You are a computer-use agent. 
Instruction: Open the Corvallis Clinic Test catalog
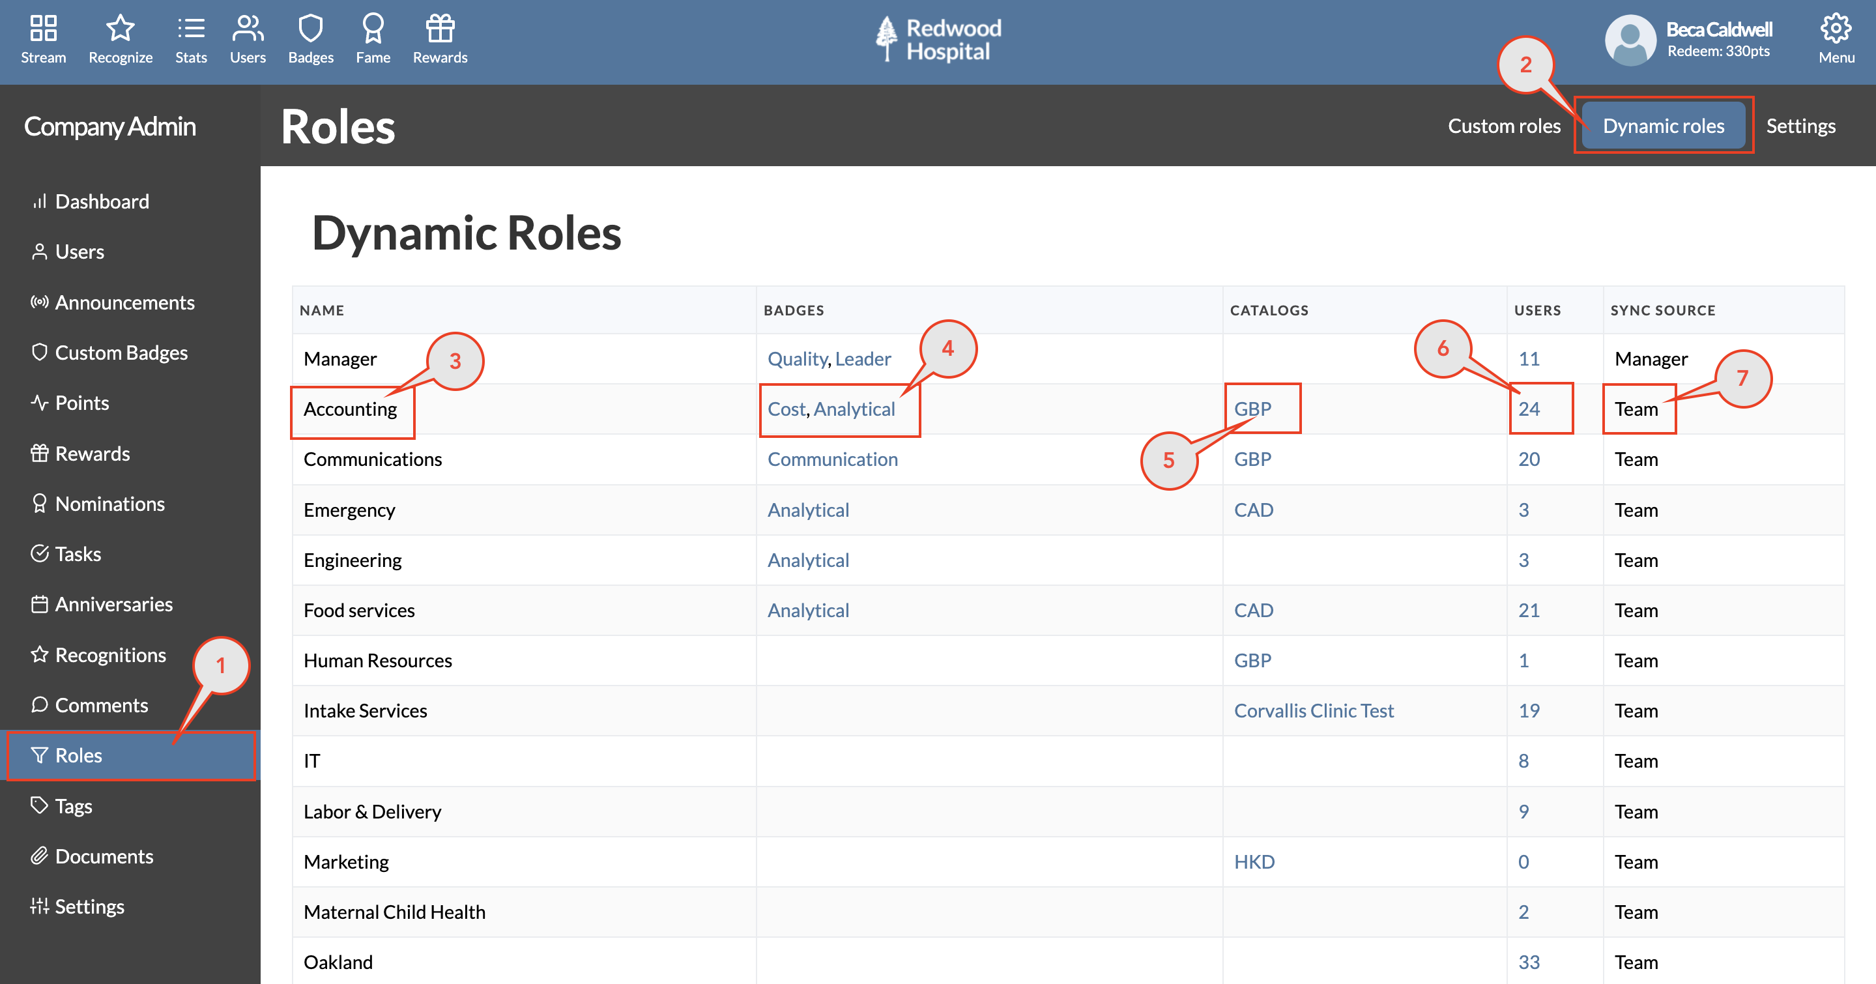(x=1314, y=710)
